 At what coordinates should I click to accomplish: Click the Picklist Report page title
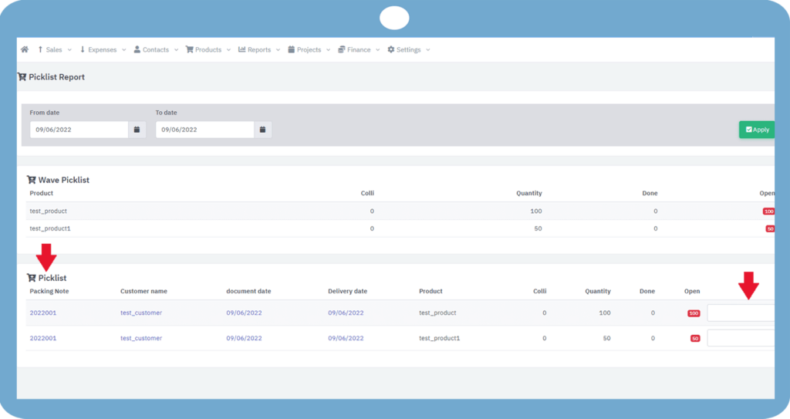(56, 76)
